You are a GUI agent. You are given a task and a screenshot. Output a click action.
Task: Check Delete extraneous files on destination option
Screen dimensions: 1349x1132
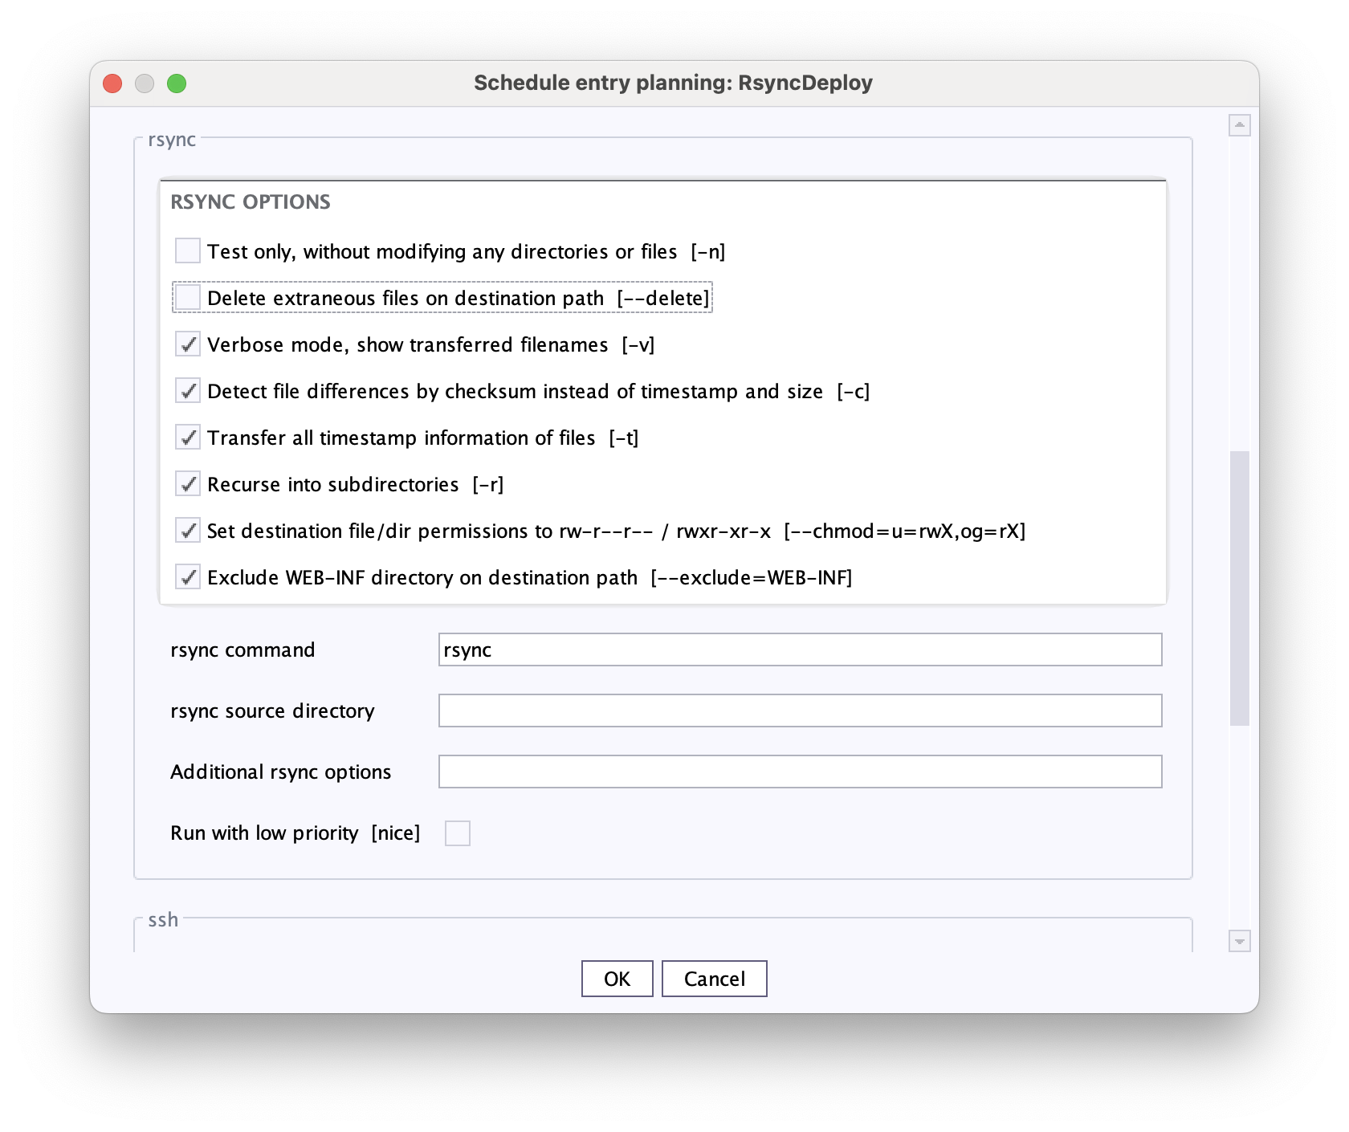click(x=188, y=298)
